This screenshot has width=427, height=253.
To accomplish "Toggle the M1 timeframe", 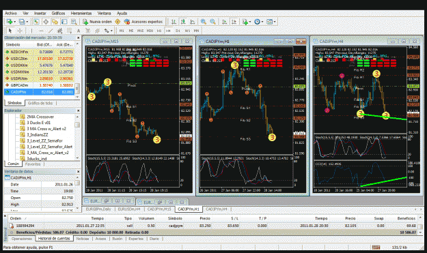I will tap(122, 31).
